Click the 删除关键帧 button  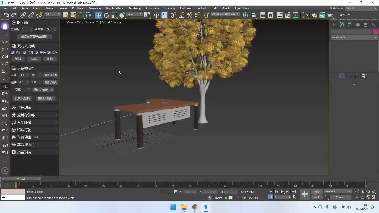coord(46,98)
